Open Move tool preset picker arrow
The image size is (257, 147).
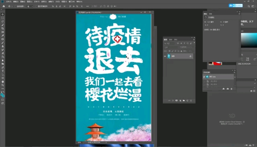tap(12, 6)
